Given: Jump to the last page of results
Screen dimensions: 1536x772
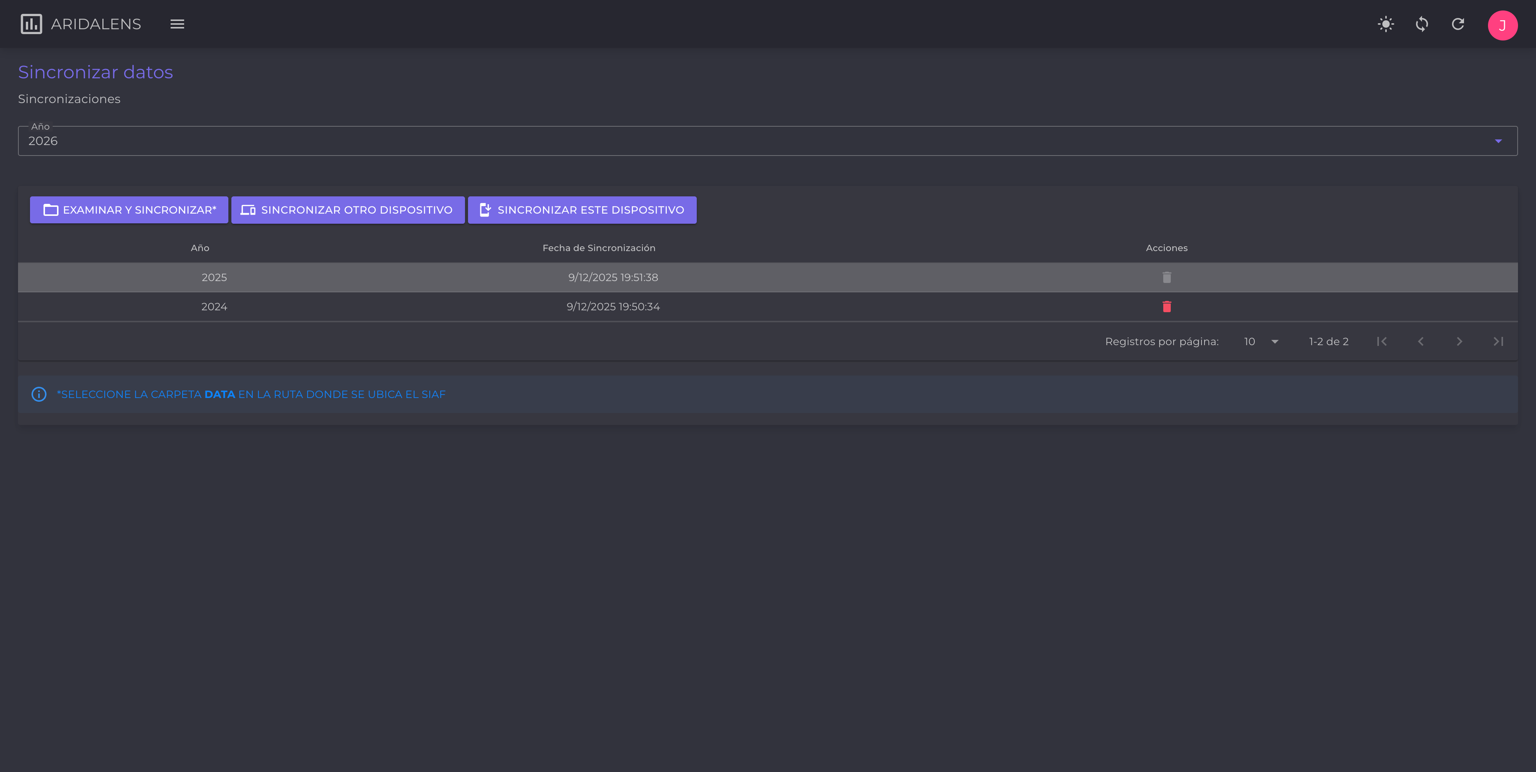Looking at the screenshot, I should tap(1498, 342).
